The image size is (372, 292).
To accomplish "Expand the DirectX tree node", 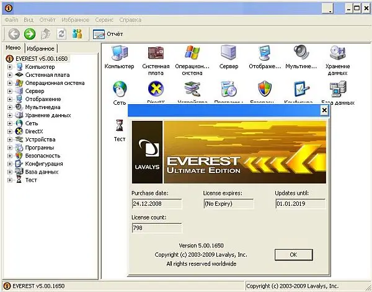I will (x=10, y=131).
